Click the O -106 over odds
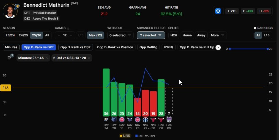The image size is (279, 140). click(x=248, y=11)
